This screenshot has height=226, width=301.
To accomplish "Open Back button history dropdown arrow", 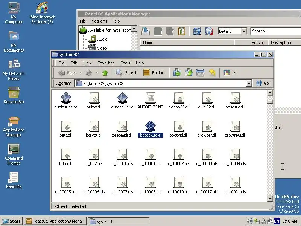I will click(x=80, y=73).
